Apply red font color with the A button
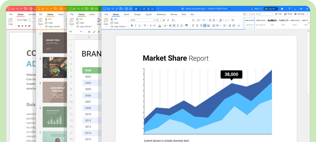The height and width of the screenshot is (142, 316). [160, 25]
